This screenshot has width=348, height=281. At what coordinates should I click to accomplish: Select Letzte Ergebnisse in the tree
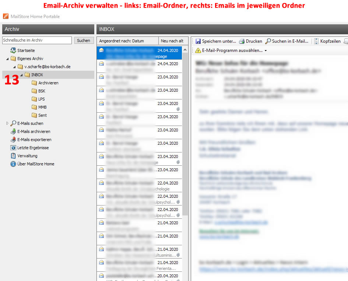pos(33,148)
